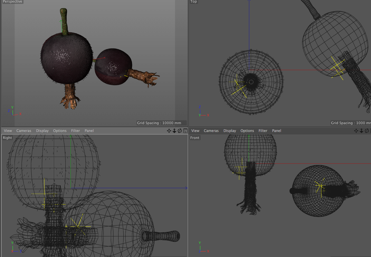Open the View menu above the Right viewport

[8, 131]
